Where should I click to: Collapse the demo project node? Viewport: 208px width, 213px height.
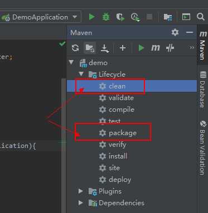coord(71,62)
